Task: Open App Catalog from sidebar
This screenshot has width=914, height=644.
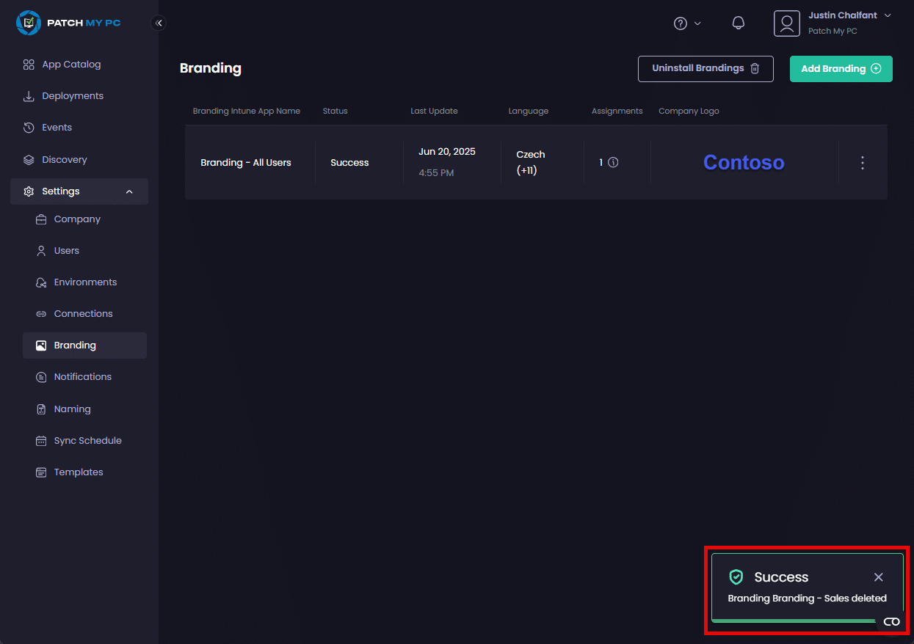Action: [71, 65]
